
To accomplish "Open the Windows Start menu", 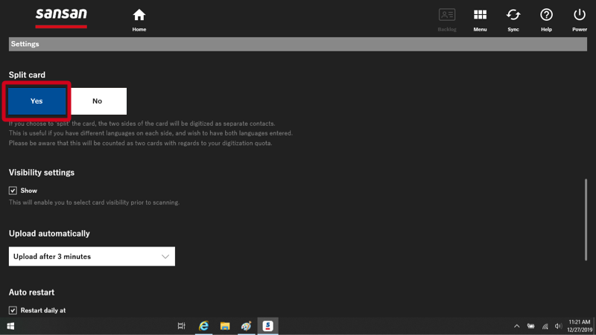I will click(10, 326).
